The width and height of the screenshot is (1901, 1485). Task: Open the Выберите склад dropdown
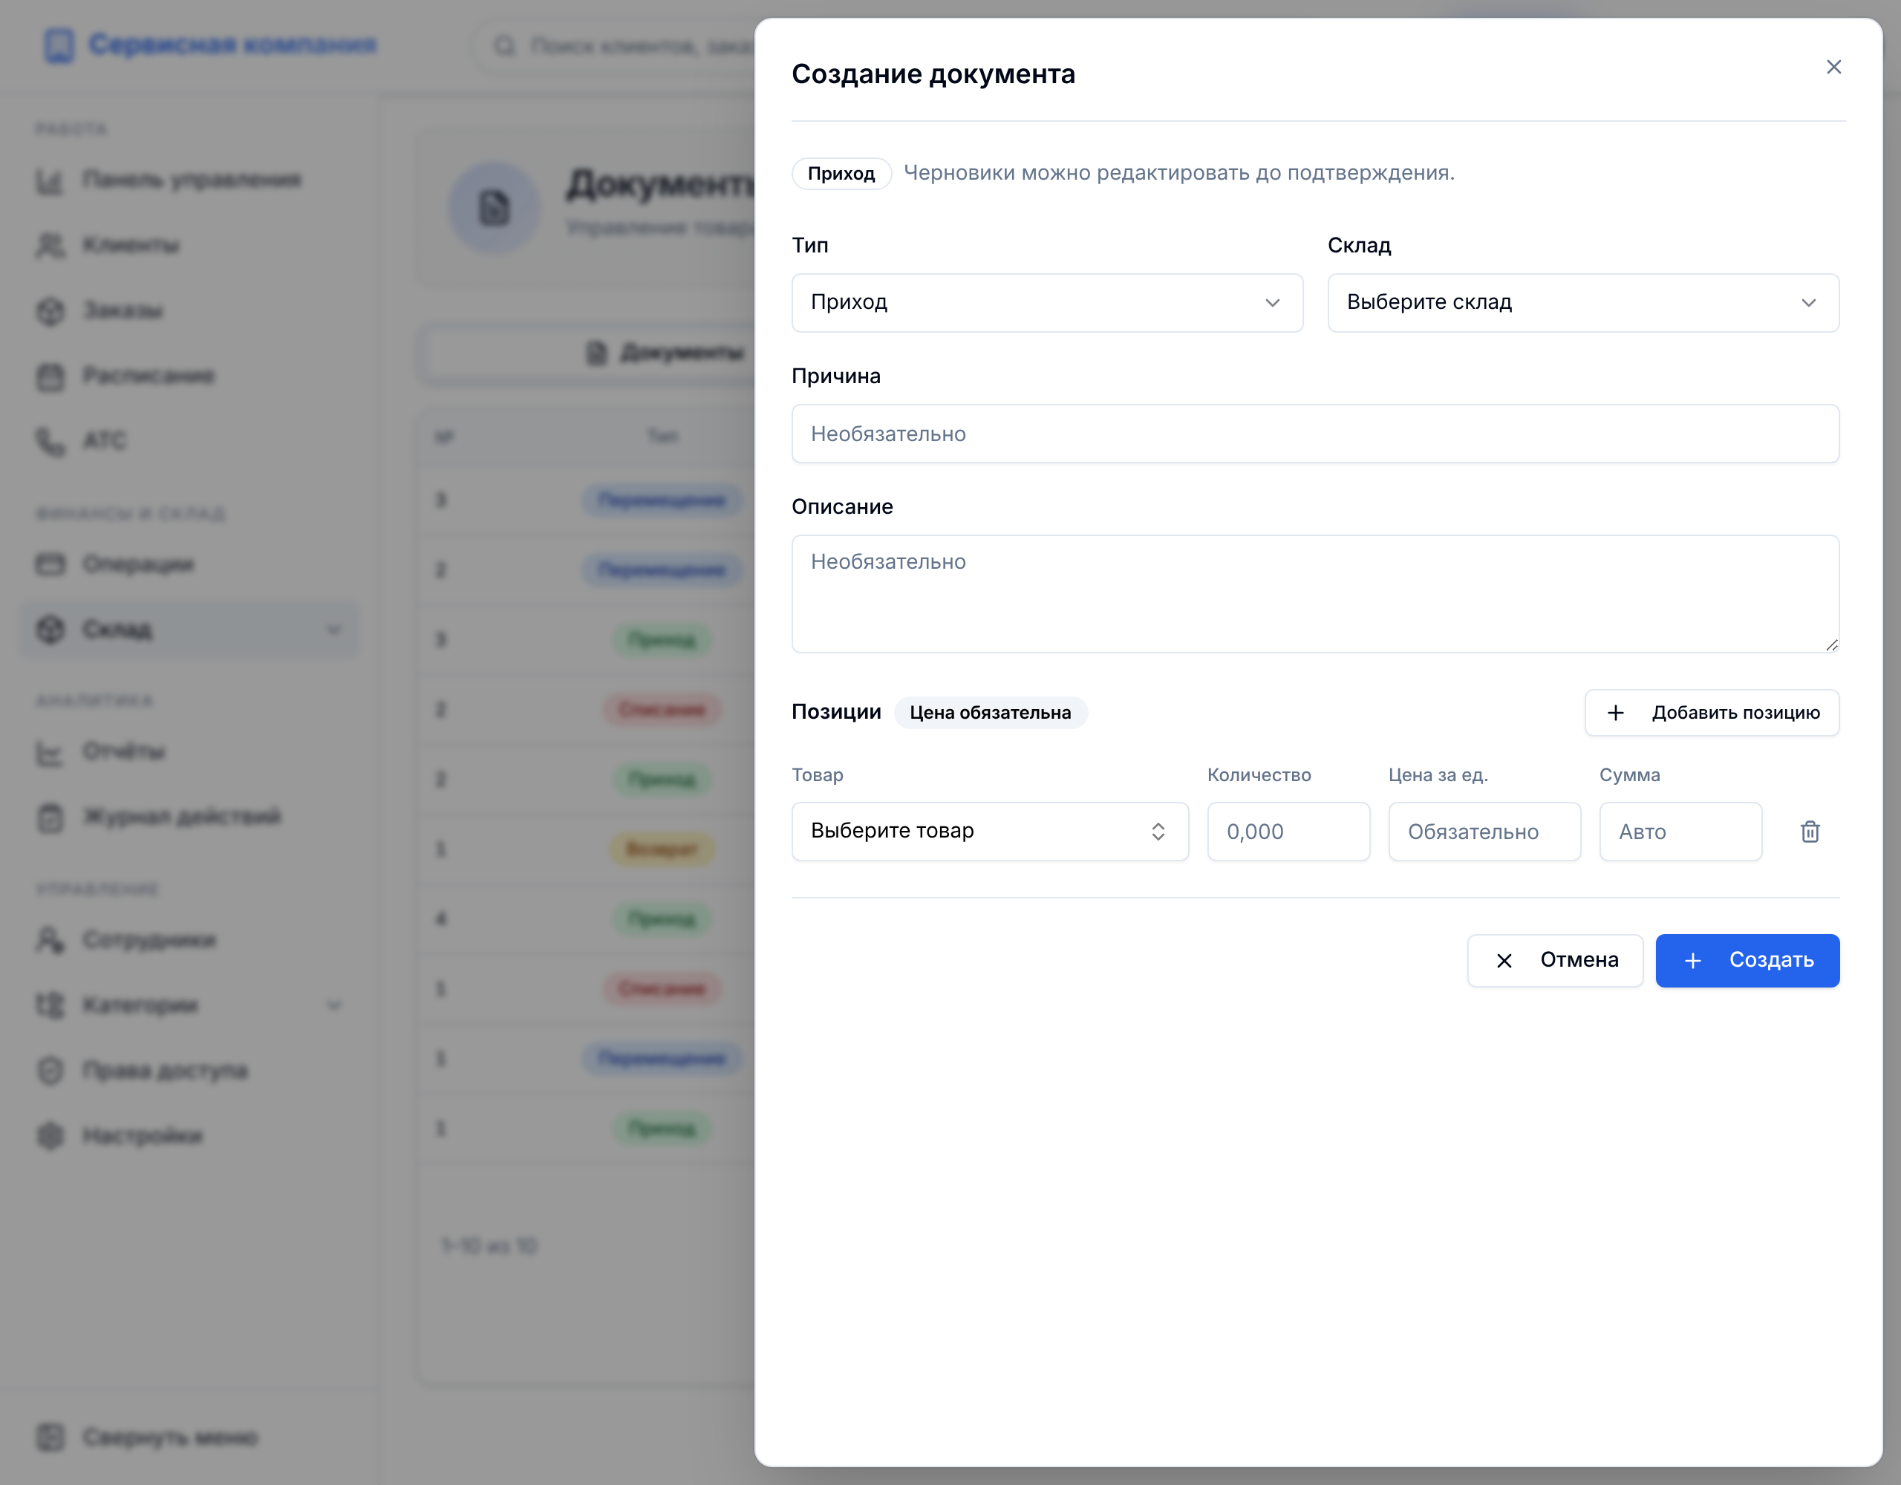[1583, 303]
